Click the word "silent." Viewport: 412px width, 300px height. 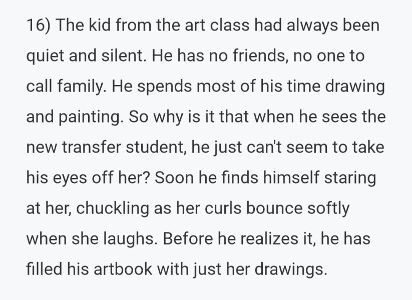(124, 56)
